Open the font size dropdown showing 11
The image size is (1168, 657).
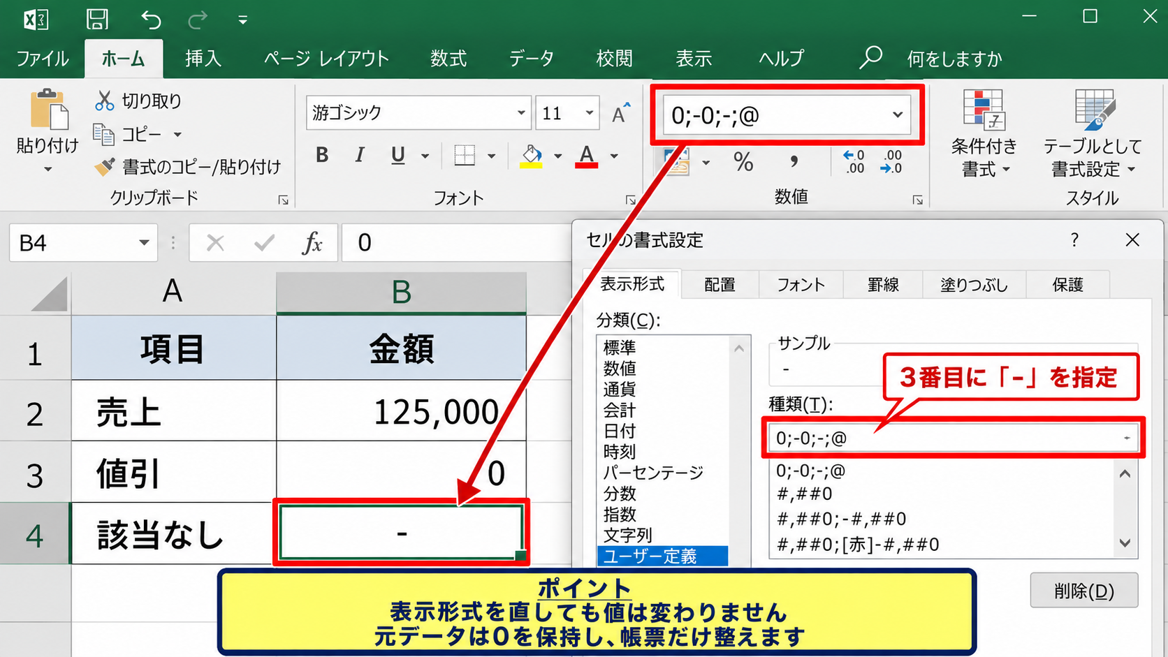click(x=590, y=113)
